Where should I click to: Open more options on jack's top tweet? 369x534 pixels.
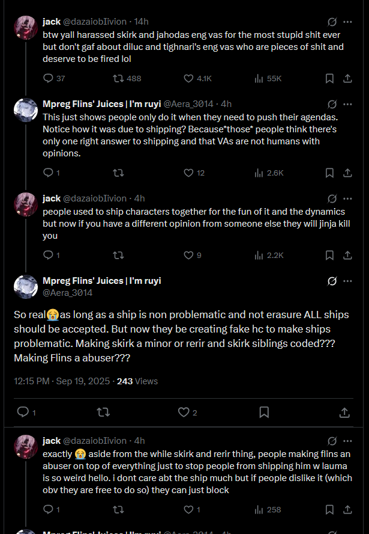tap(347, 21)
